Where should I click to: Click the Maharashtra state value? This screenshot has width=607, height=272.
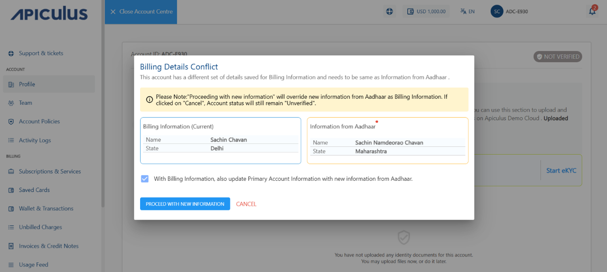tap(371, 151)
